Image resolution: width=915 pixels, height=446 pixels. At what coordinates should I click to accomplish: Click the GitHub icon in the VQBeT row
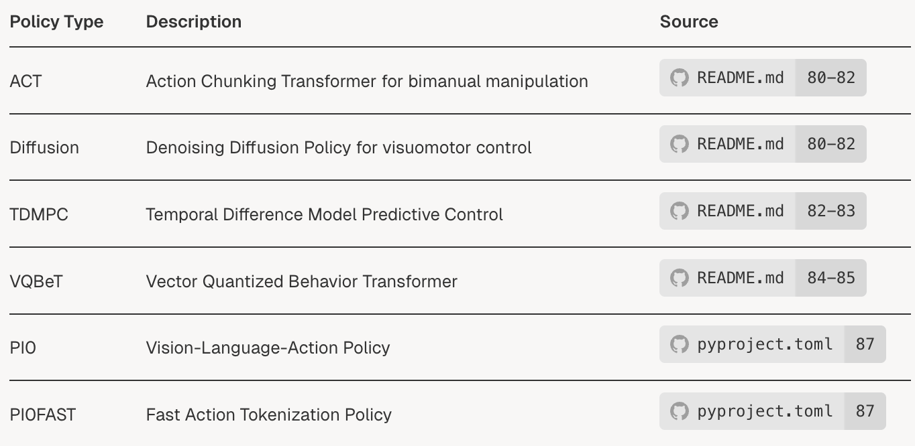point(680,278)
